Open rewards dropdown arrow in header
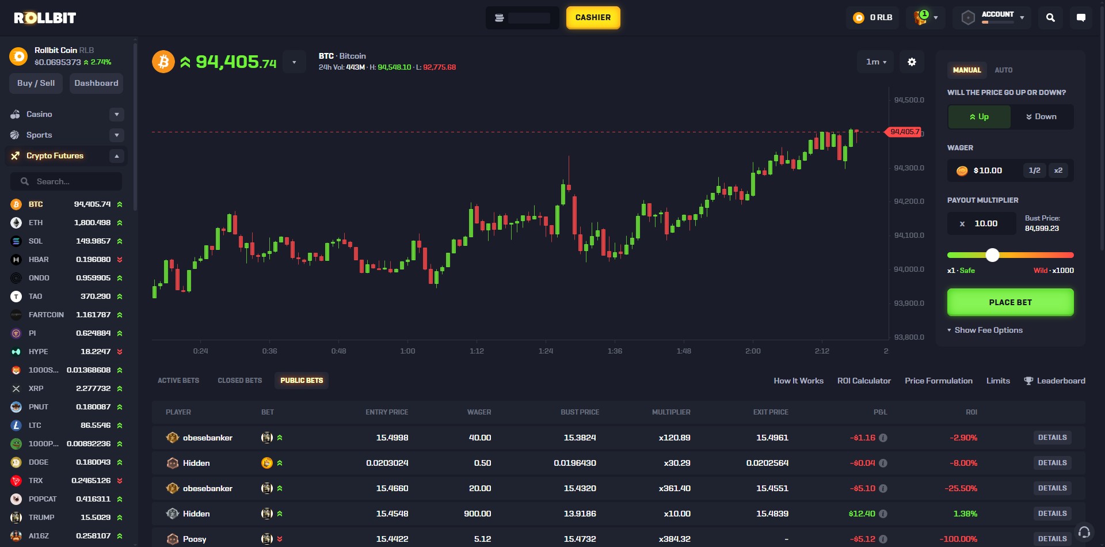Screen dimensions: 1105x547 click(x=936, y=18)
